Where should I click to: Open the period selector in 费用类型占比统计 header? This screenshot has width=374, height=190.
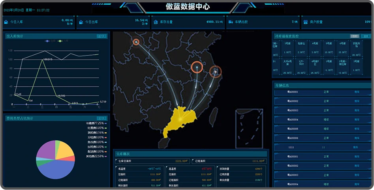point(101,118)
